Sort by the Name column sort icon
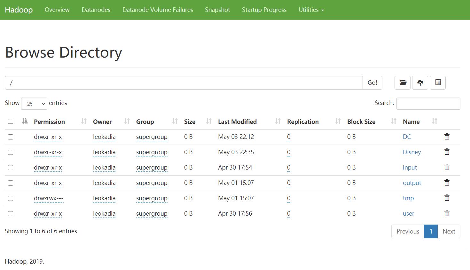This screenshot has height=270, width=470. (x=435, y=121)
